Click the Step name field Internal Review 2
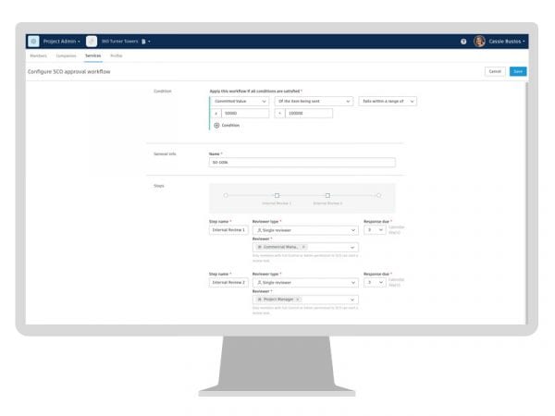Screen dimensions: 555x416 228,283
